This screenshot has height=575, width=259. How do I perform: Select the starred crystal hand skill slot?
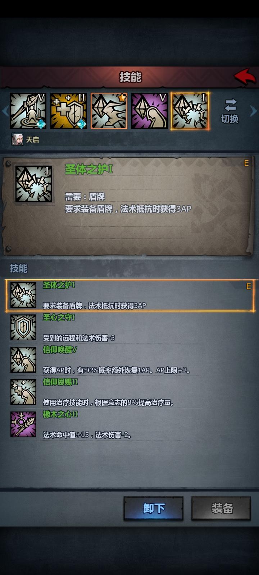[109, 111]
